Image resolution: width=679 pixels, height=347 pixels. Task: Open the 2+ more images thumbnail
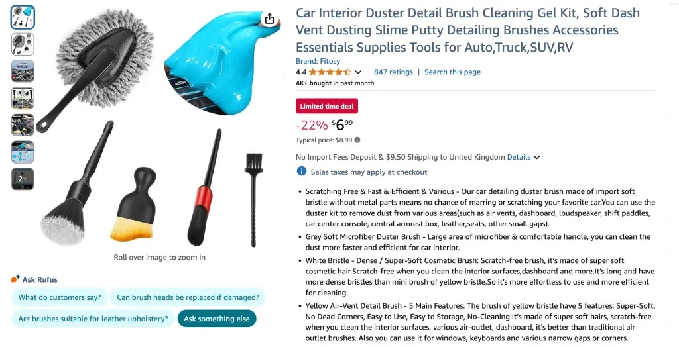tap(23, 179)
